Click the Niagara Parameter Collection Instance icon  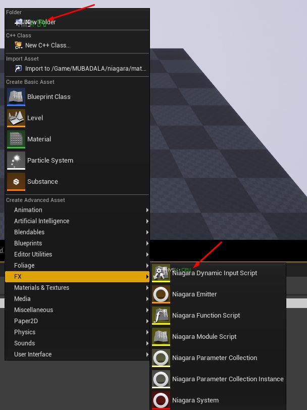click(x=161, y=379)
